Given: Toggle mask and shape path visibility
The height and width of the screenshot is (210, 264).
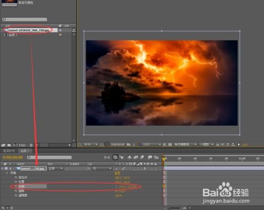Looking at the screenshot, I should pyautogui.click(x=107, y=145).
